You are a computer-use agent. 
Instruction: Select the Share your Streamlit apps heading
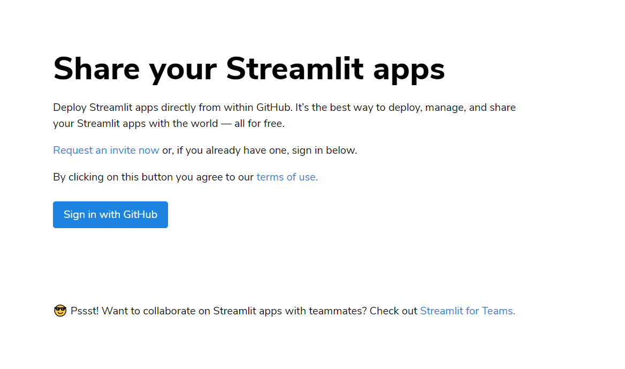[248, 69]
